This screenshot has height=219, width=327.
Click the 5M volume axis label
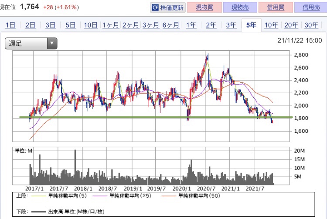(298, 177)
